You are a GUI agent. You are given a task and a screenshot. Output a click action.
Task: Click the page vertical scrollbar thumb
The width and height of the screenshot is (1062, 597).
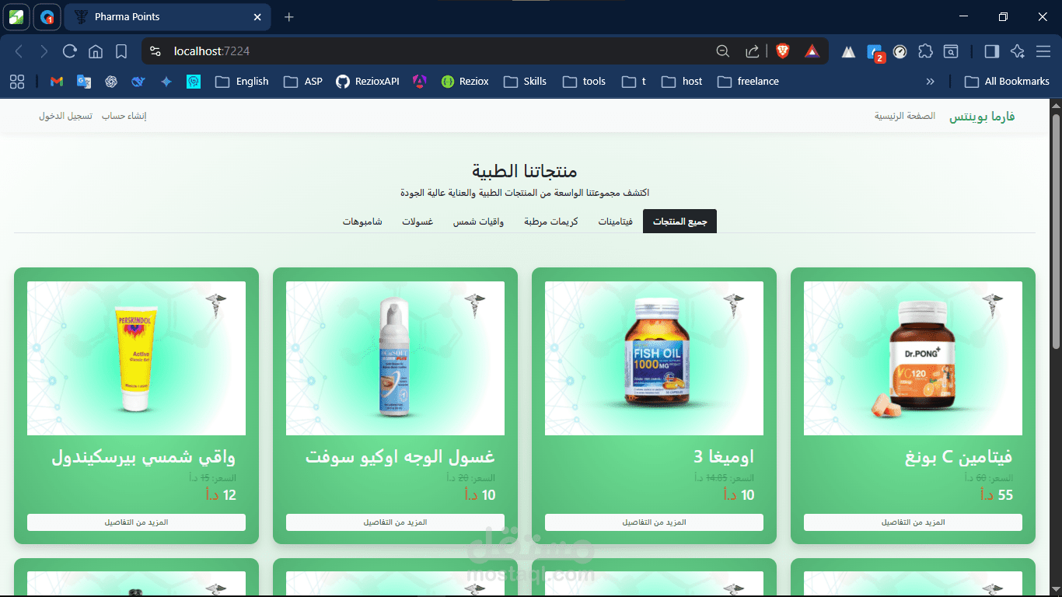[1056, 231]
